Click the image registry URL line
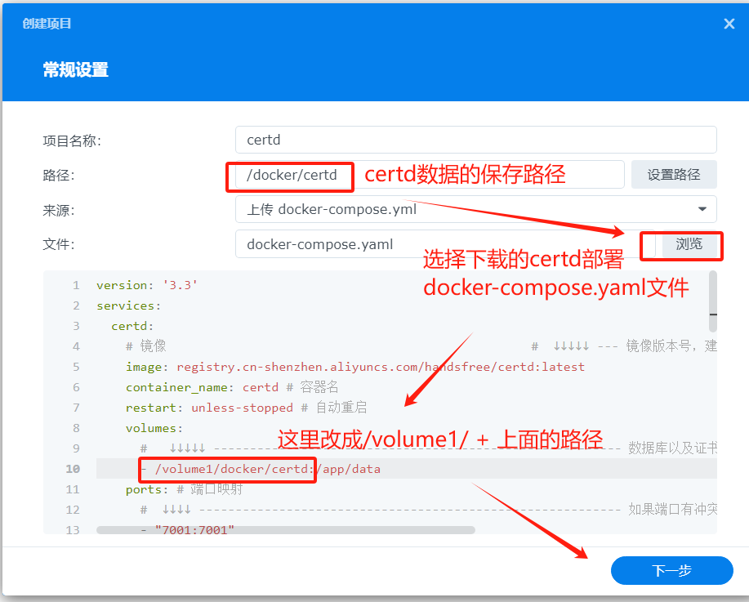The height and width of the screenshot is (602, 749). click(x=355, y=367)
